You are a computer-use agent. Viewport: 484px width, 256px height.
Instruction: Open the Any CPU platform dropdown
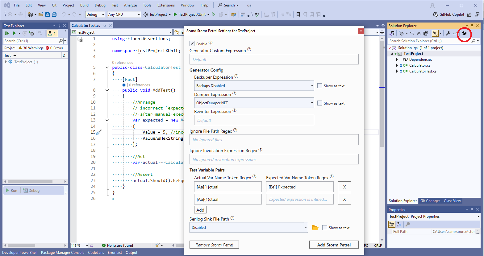click(x=124, y=14)
